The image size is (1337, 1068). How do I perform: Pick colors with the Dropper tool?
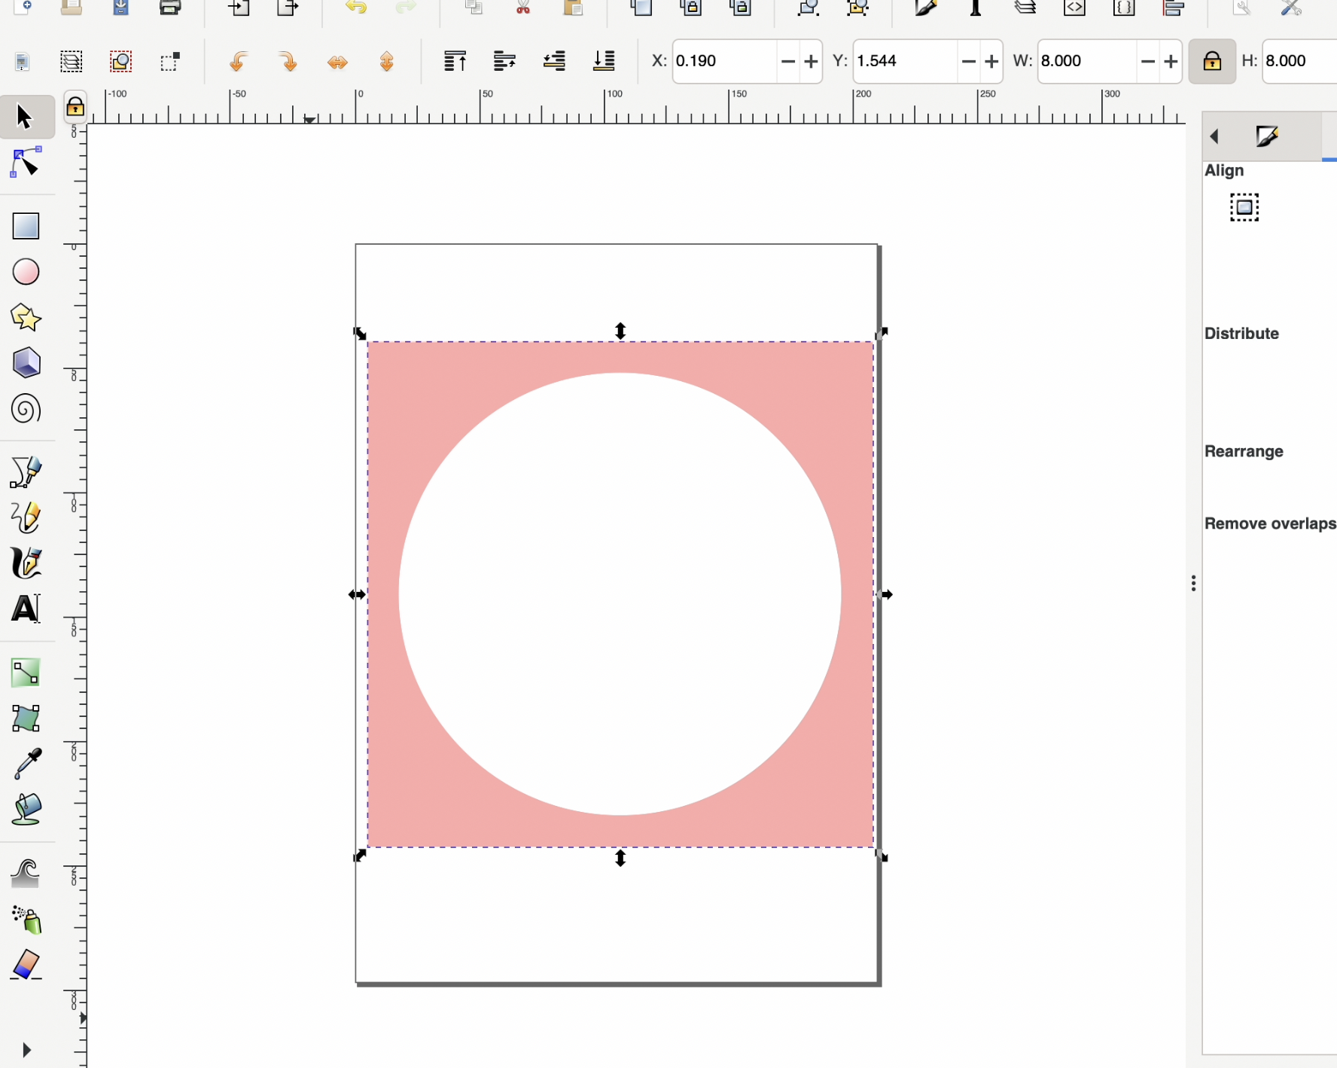25,763
